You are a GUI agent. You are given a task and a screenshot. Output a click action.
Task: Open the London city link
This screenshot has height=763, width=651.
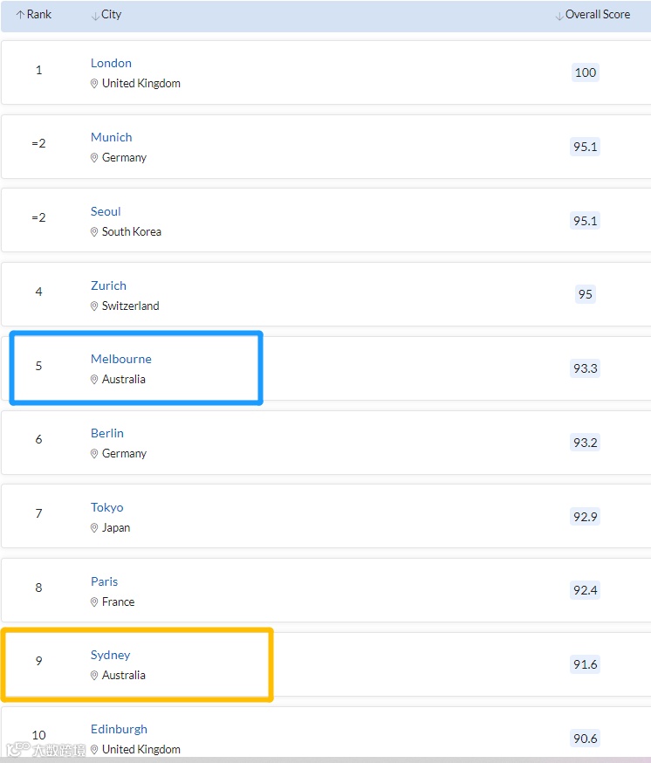tap(111, 63)
